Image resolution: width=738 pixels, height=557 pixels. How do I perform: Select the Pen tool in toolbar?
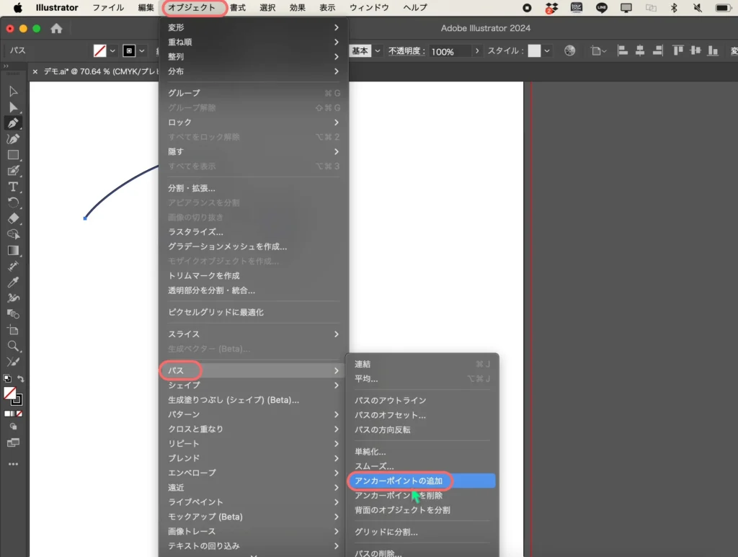(13, 123)
